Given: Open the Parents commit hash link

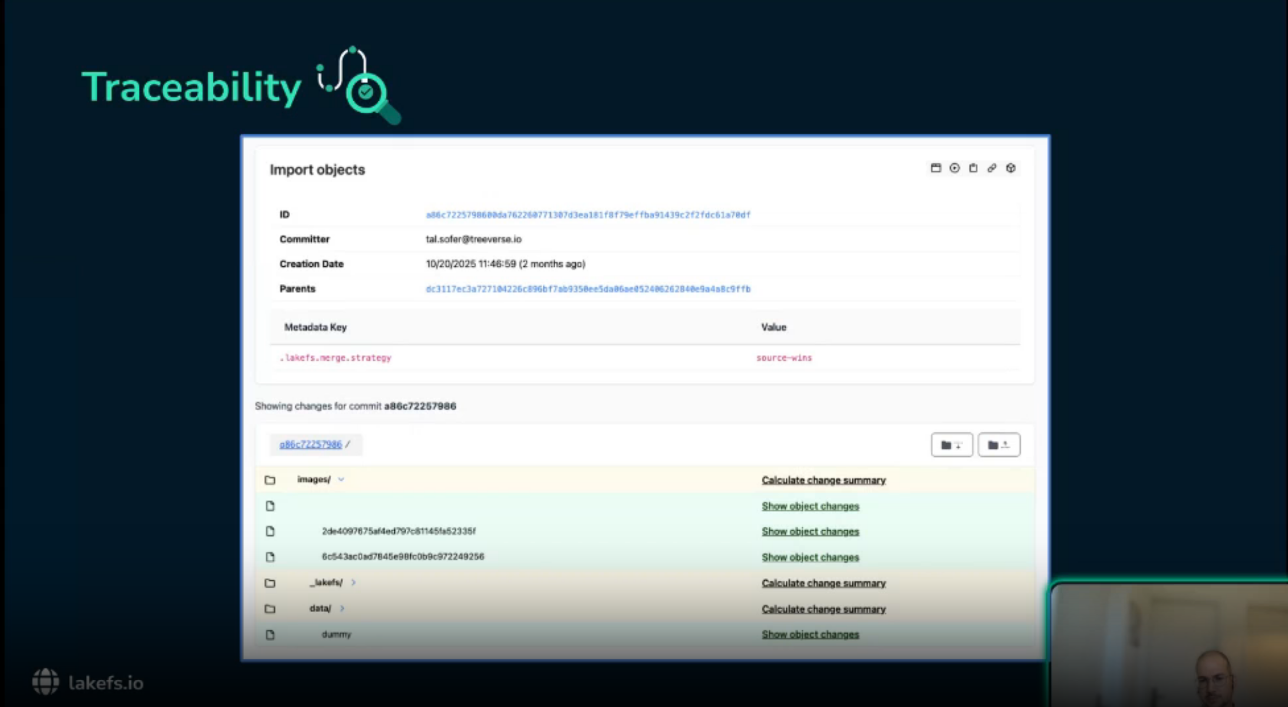Looking at the screenshot, I should pyautogui.click(x=588, y=289).
